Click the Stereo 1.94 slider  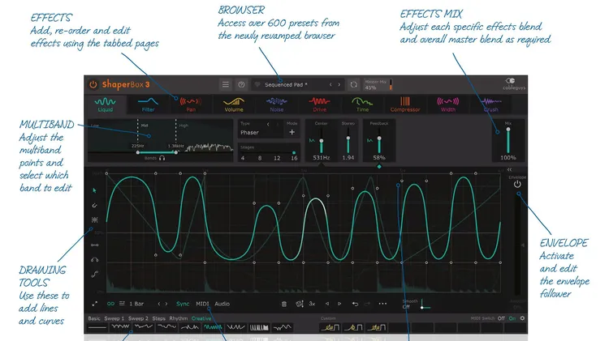(348, 140)
